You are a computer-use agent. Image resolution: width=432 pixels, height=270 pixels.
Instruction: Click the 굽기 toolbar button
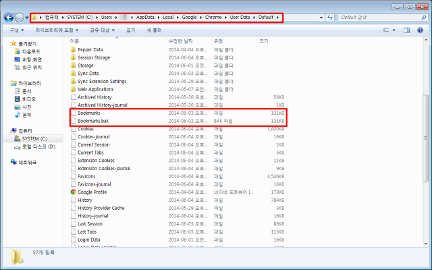[130, 30]
